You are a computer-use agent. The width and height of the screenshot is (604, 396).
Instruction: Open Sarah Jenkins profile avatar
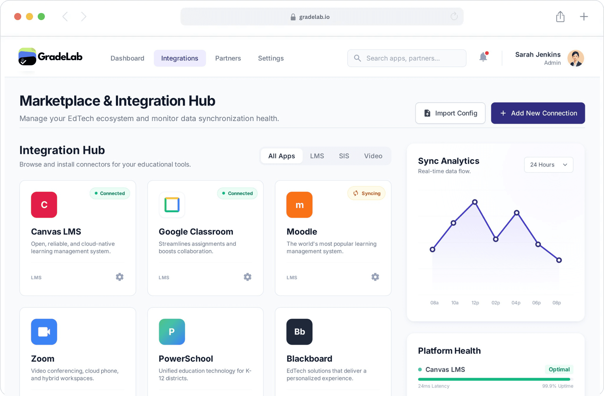[x=575, y=58]
